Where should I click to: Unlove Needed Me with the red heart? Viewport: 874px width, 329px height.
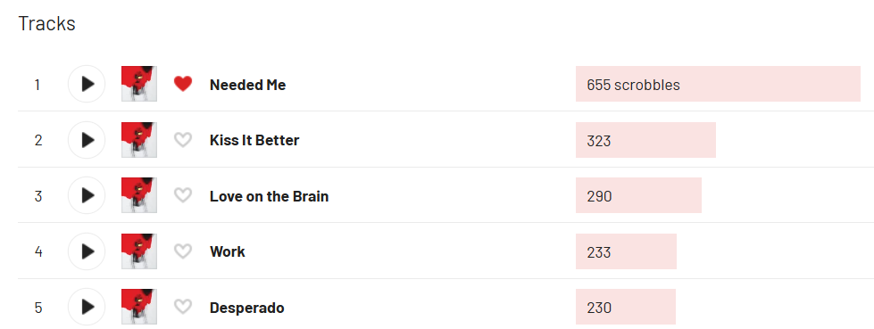pyautogui.click(x=183, y=84)
